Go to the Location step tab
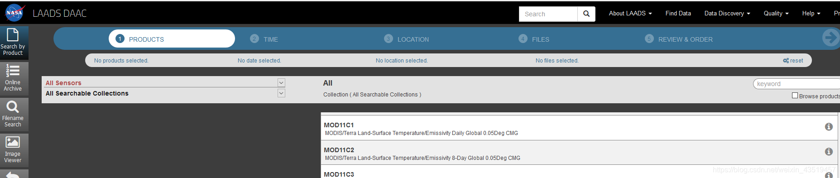 (406, 39)
